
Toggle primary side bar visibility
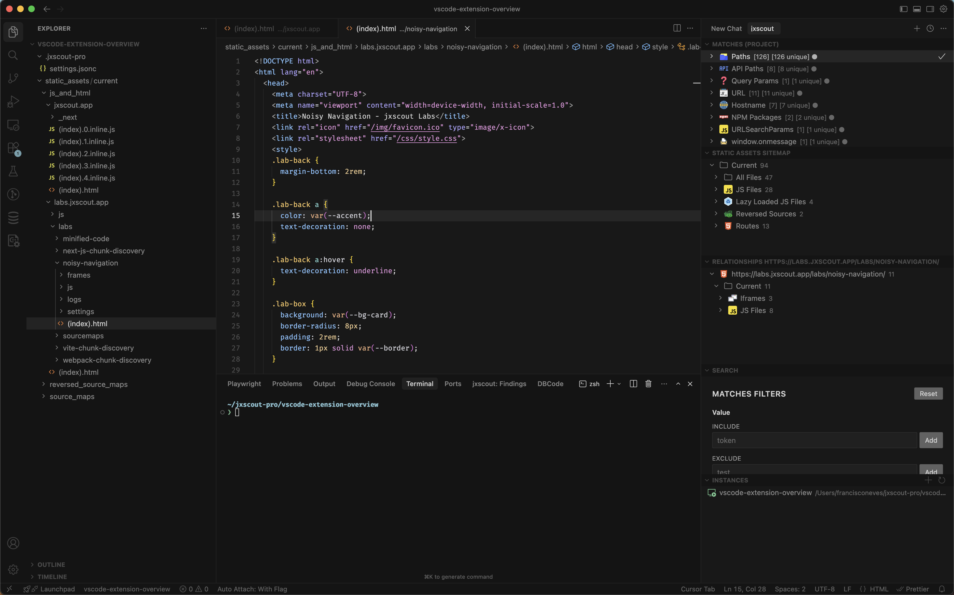coord(904,9)
